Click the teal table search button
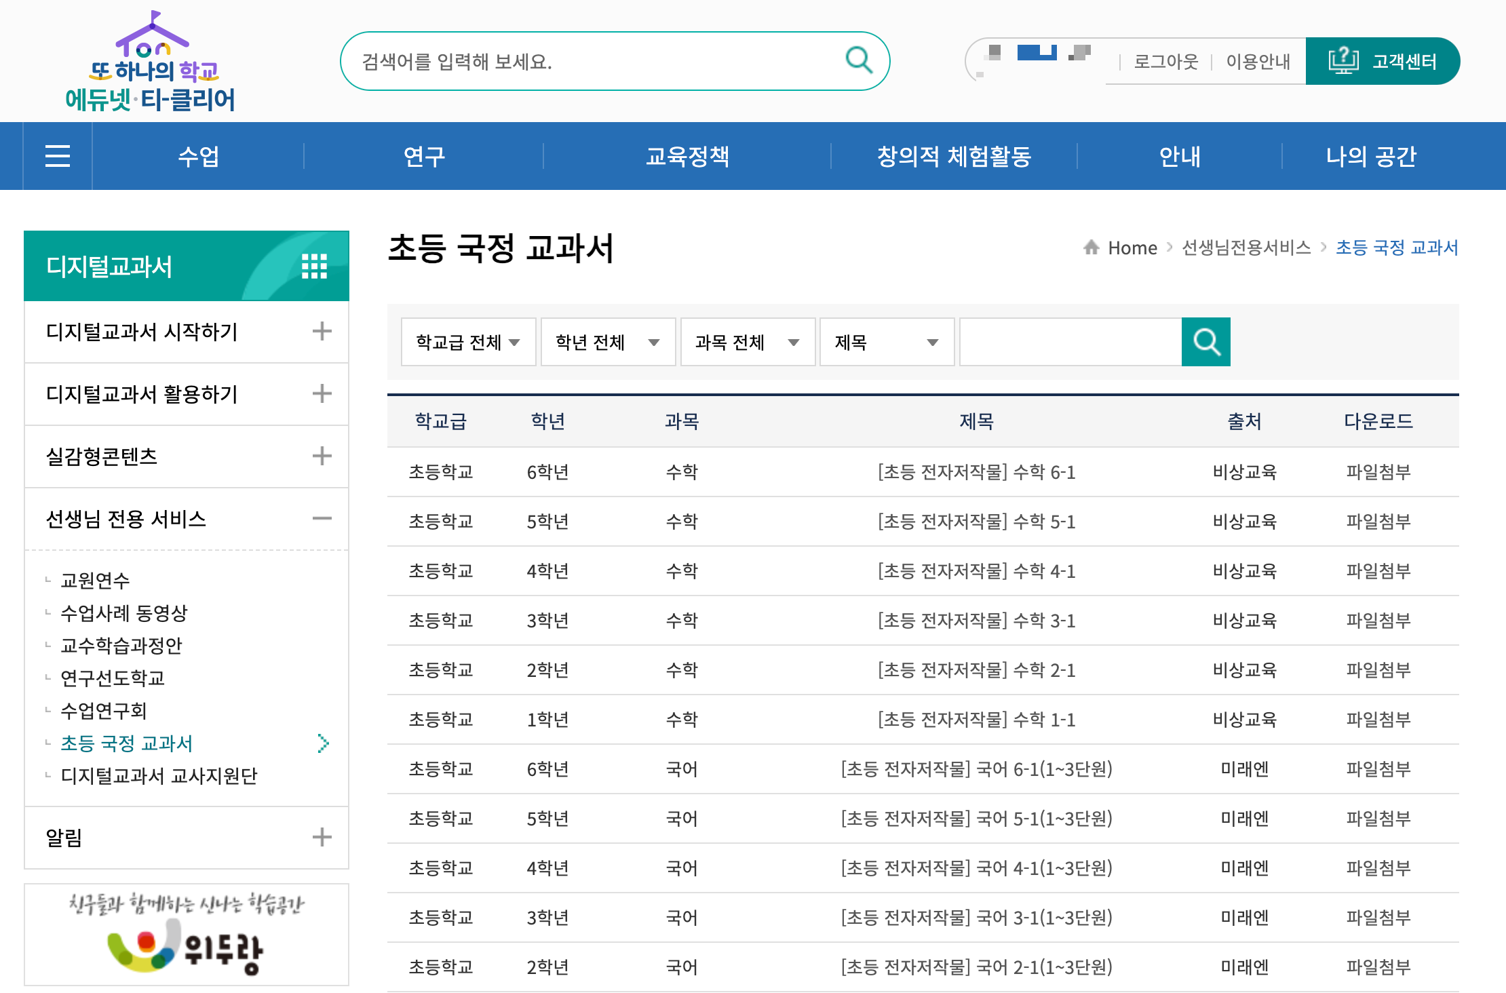Viewport: 1506px width, 993px height. click(1205, 342)
